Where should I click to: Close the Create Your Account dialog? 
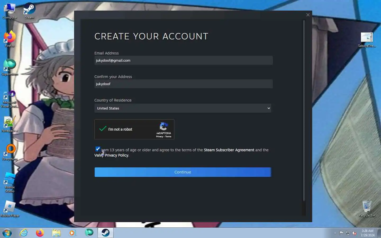click(x=308, y=15)
